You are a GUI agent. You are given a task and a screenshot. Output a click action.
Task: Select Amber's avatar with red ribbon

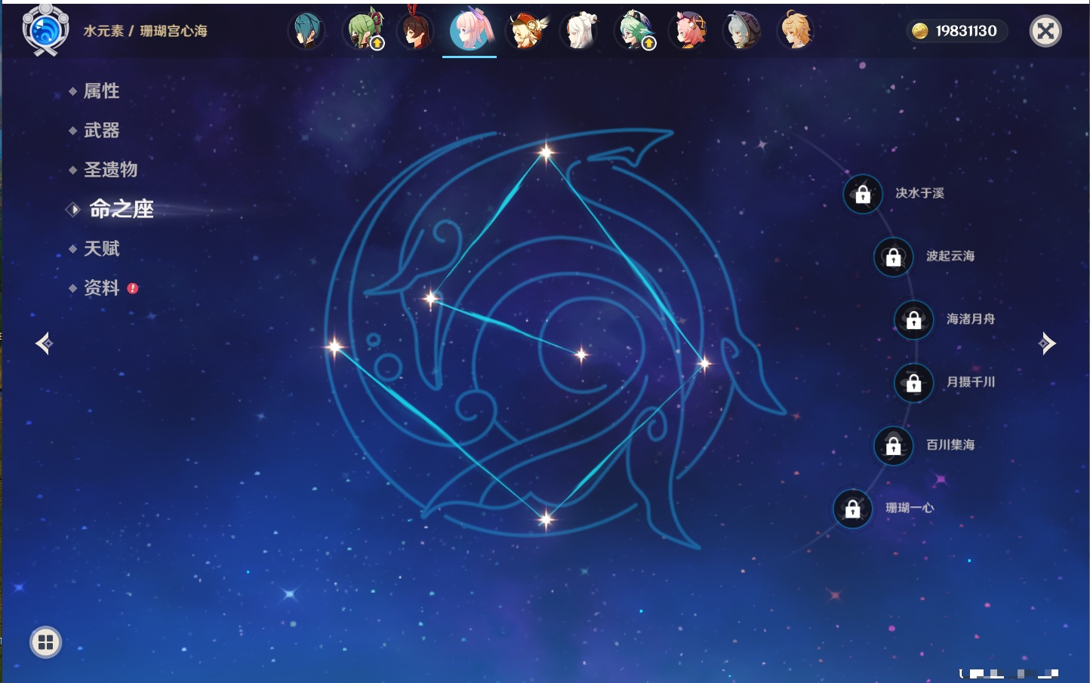click(414, 29)
